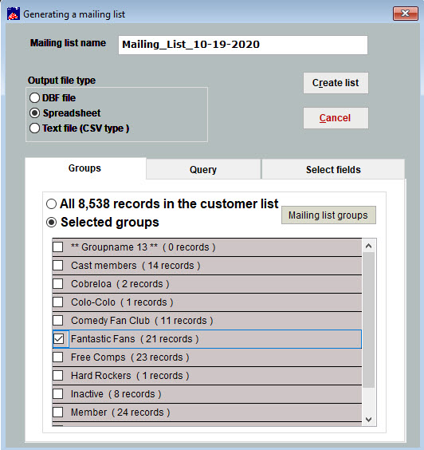Screen dimensions: 424x450
Task: Click the Mailing list name field
Action: point(243,45)
